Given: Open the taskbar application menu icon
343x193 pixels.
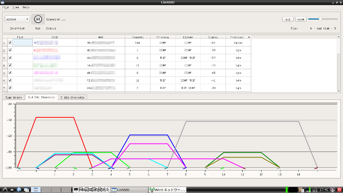Looking at the screenshot, I should (5, 190).
